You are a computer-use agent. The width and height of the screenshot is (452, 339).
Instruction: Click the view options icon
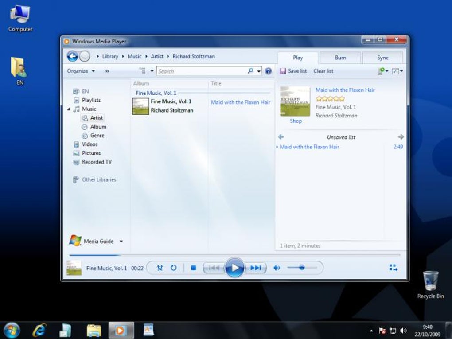(x=142, y=71)
